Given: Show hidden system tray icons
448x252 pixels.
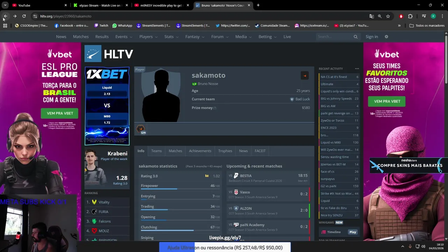Looking at the screenshot, I should (402, 246).
